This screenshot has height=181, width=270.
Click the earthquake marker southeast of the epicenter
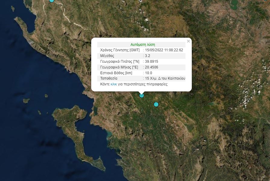pos(156,104)
